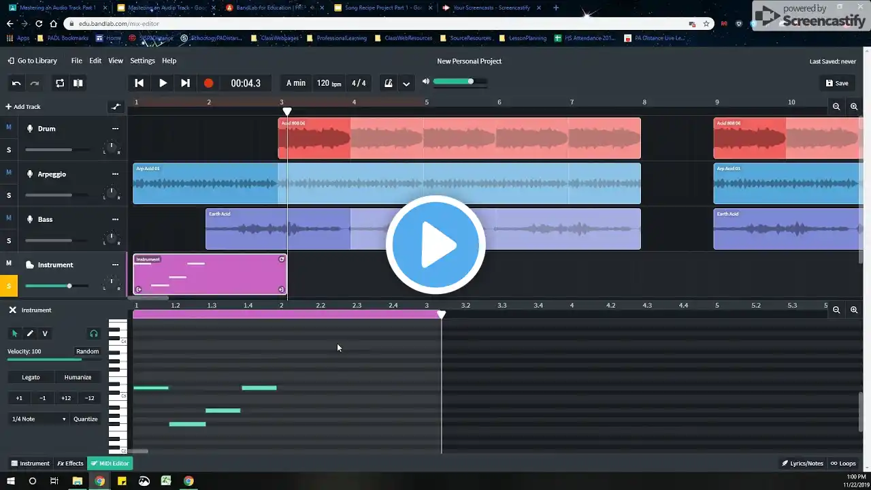Skip back to the project start
Viewport: 871px width, 490px height.
[x=139, y=83]
